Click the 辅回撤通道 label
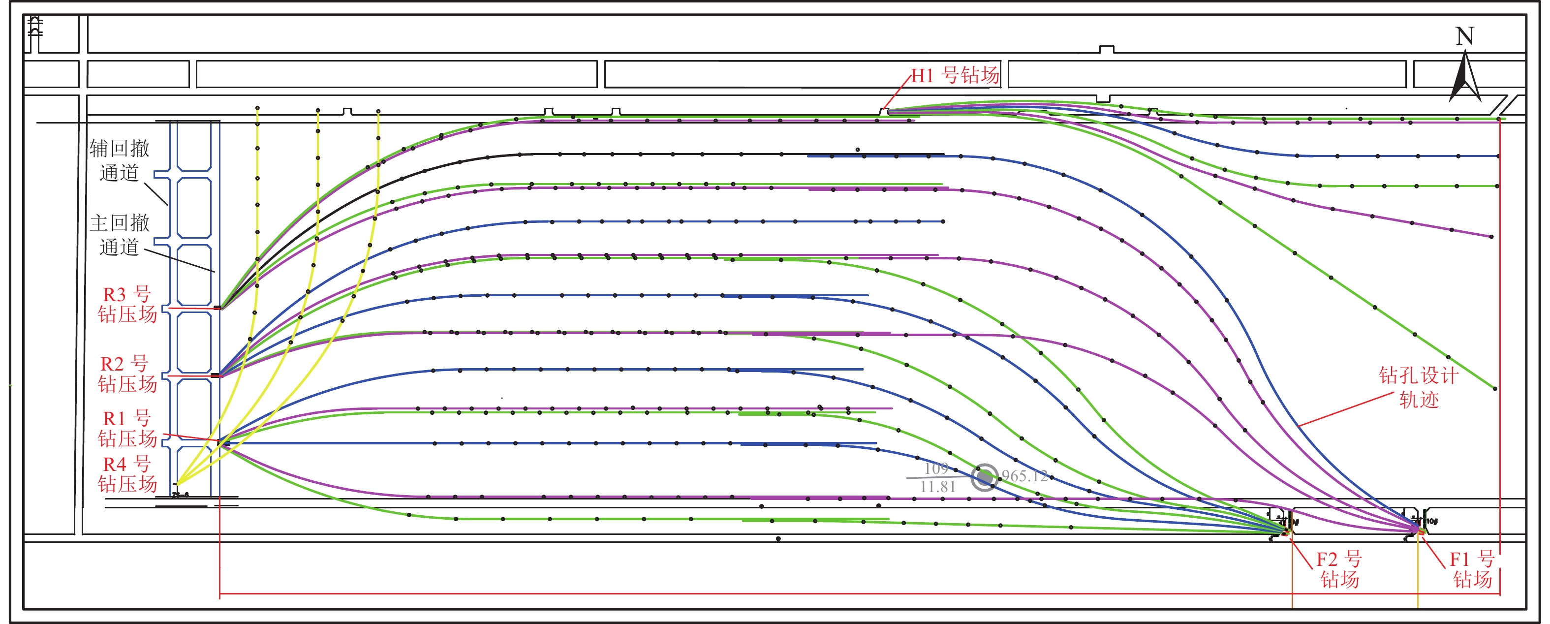This screenshot has height=624, width=1550. click(x=119, y=160)
